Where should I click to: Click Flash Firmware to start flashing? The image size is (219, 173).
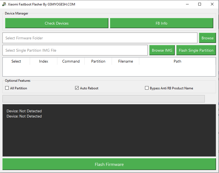[109, 165]
